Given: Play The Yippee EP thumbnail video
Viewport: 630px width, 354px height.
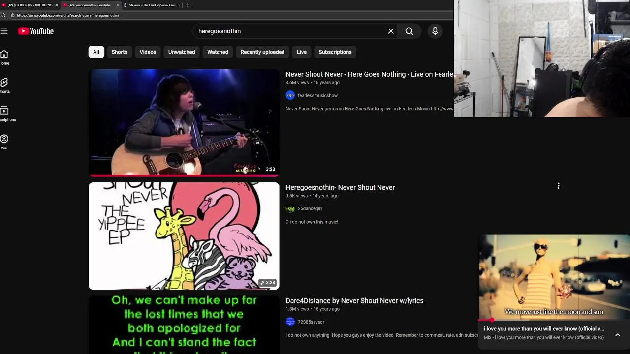Looking at the screenshot, I should point(184,236).
